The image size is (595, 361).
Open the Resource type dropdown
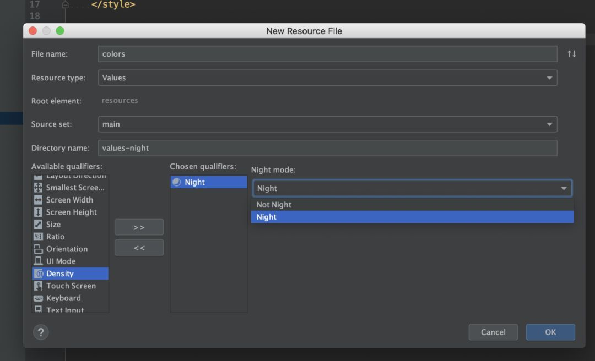point(549,78)
